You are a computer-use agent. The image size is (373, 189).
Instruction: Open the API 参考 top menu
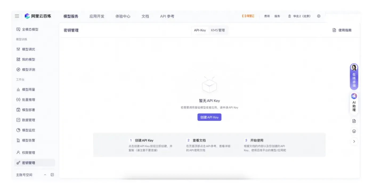(167, 16)
